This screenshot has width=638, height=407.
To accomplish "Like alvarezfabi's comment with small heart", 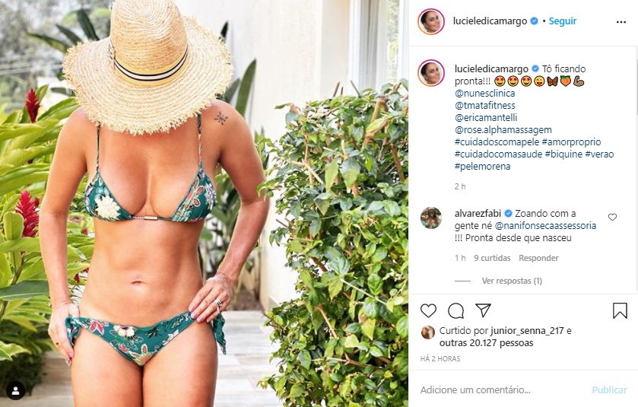I will click(612, 218).
